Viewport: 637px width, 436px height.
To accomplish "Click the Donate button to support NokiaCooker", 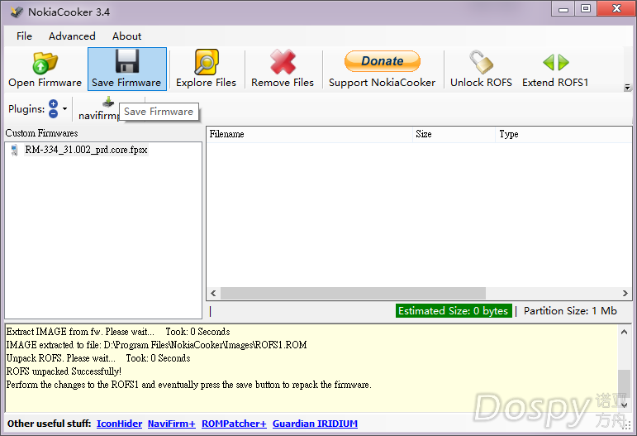I will 382,61.
